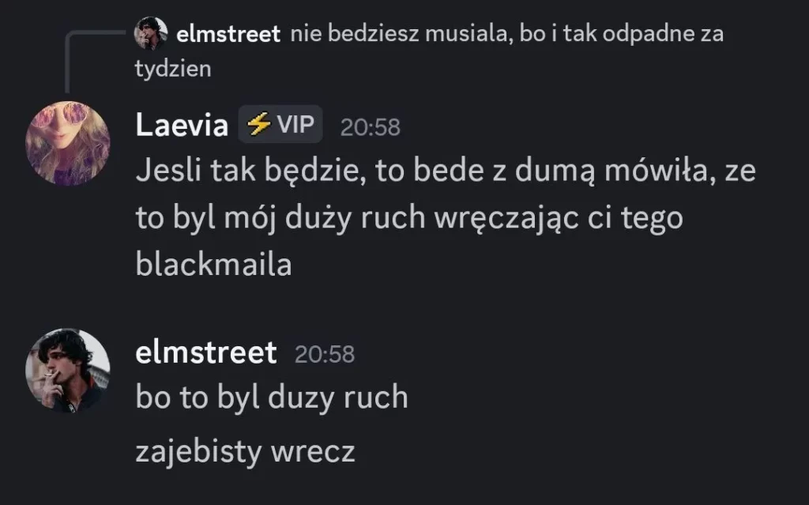Click the word "blackmaila" in Laevia's message
Image resolution: width=809 pixels, height=505 pixels.
213,265
